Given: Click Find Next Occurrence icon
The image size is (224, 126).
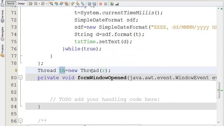Looking at the screenshot, I should click(62, 4).
